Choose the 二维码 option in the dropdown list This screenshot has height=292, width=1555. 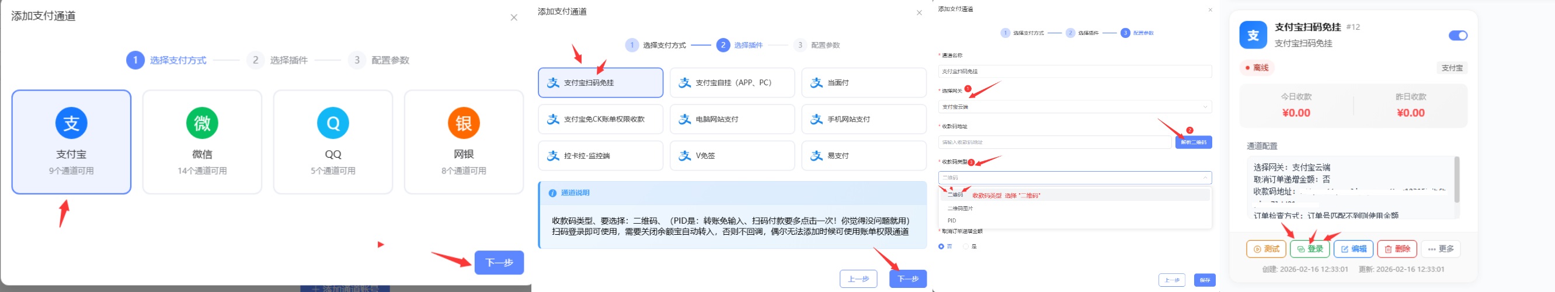[x=1075, y=195]
